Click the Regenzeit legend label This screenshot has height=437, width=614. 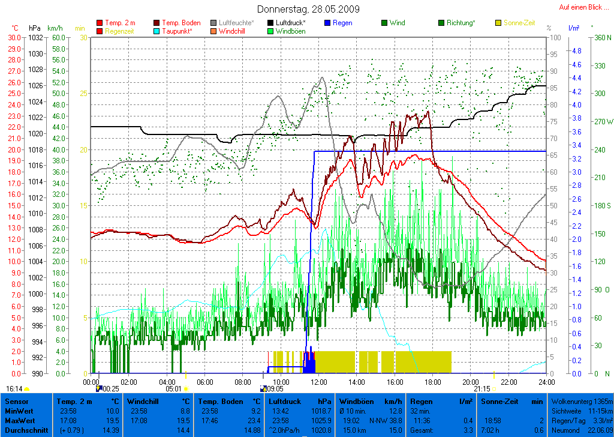(x=120, y=31)
